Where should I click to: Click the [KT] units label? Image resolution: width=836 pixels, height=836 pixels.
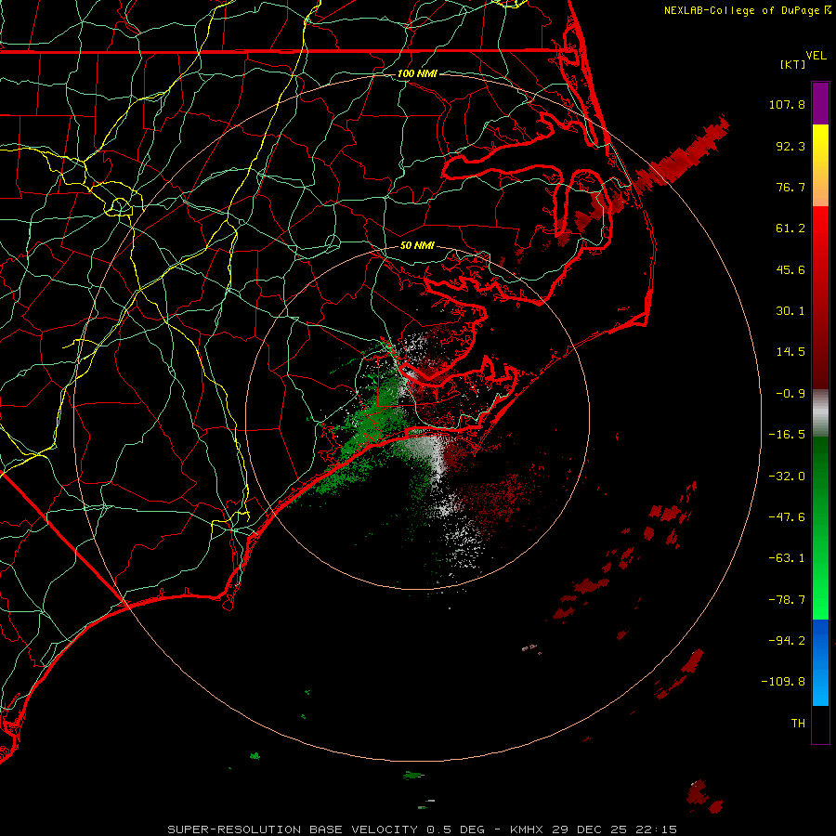(792, 64)
